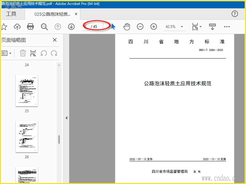The width and height of the screenshot is (246, 184).
Task: Print the document with printer icon
Action: [x=30, y=27]
